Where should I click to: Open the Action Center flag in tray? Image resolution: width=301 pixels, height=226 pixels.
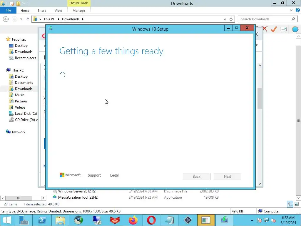(259, 220)
